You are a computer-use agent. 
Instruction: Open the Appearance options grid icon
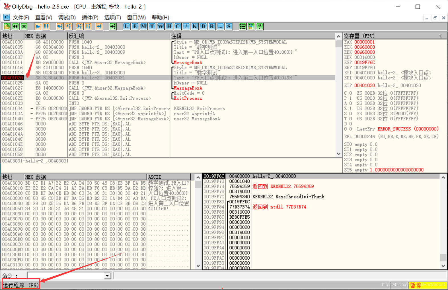tap(251, 26)
